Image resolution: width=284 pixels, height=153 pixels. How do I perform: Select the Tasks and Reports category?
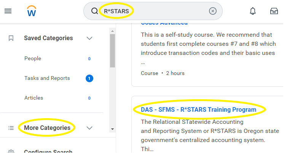47,78
